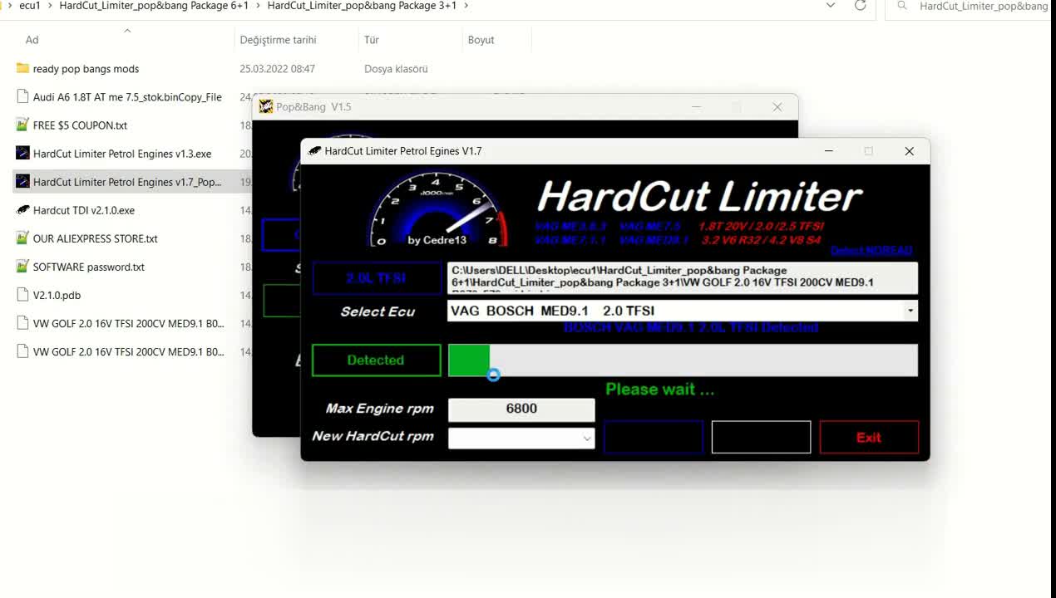Click the Max Engine rpm field
This screenshot has width=1056, height=598.
(x=521, y=409)
